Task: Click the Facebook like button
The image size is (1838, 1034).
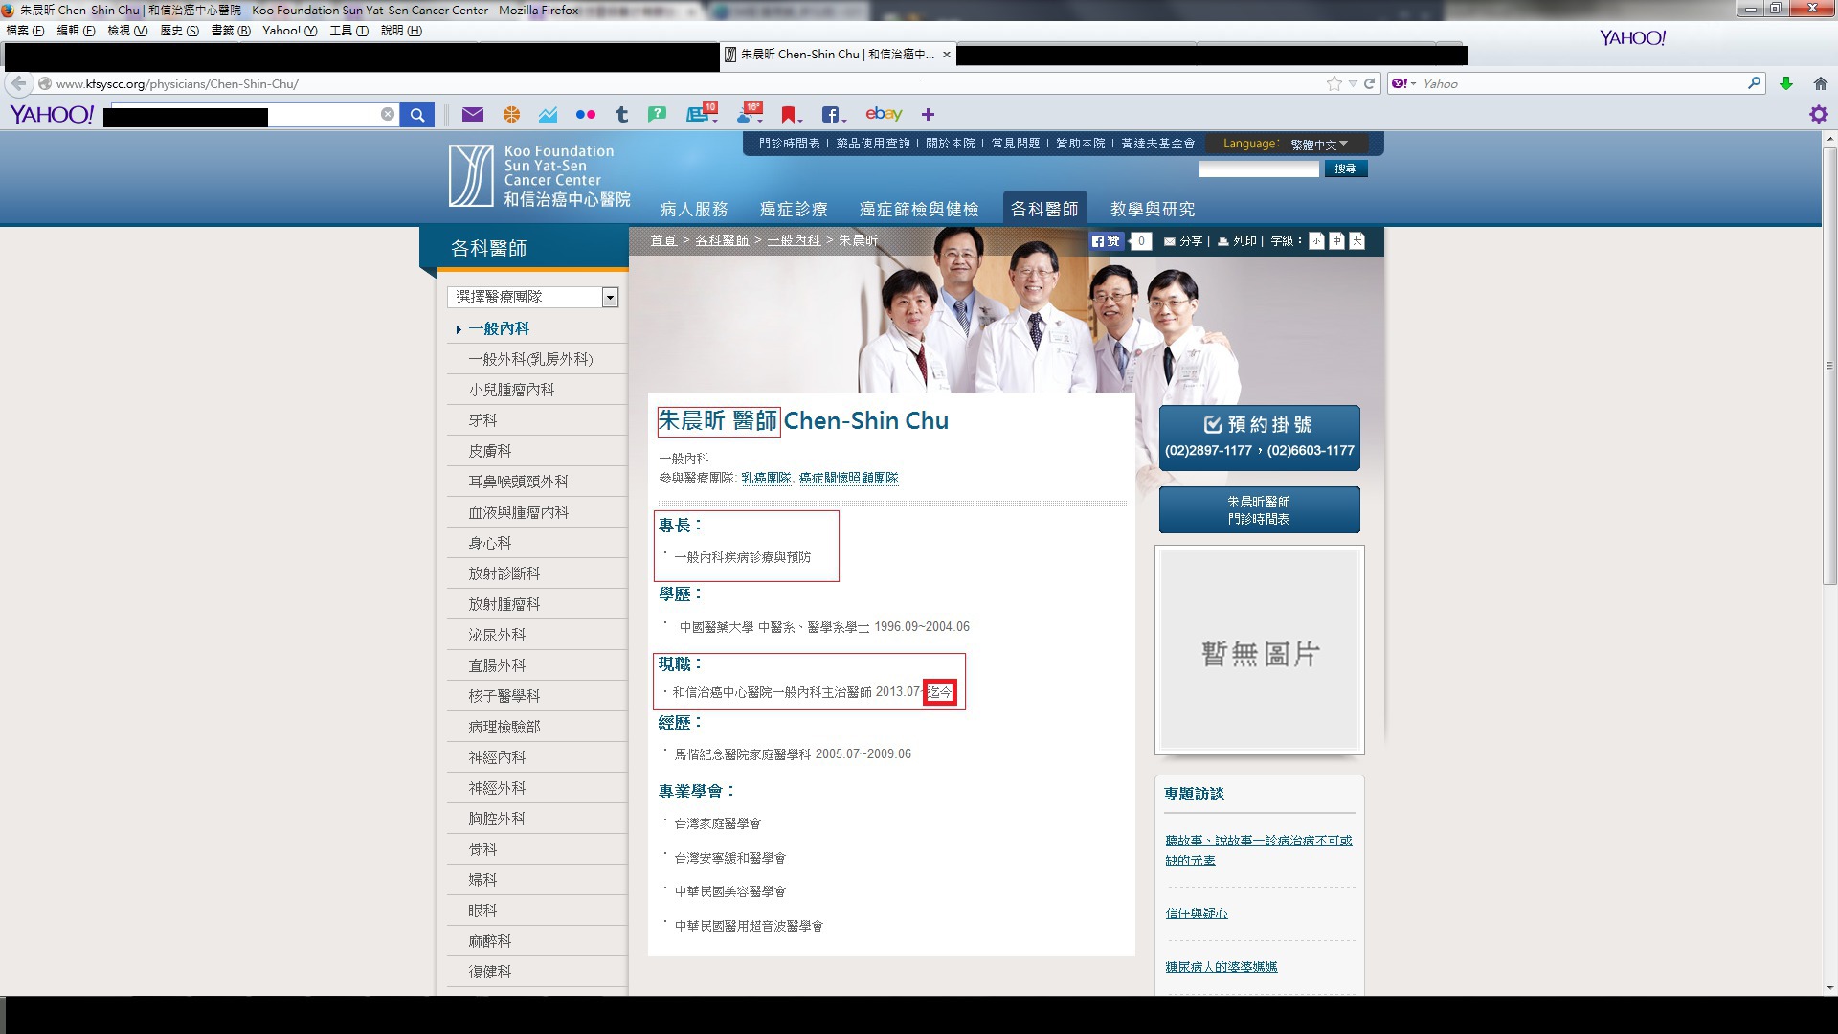Action: pos(1106,241)
